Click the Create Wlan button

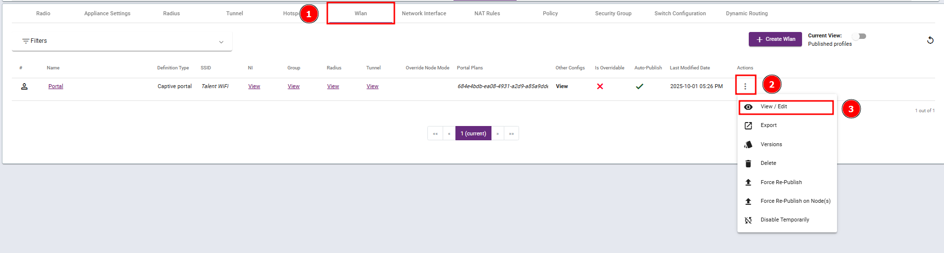click(x=775, y=39)
